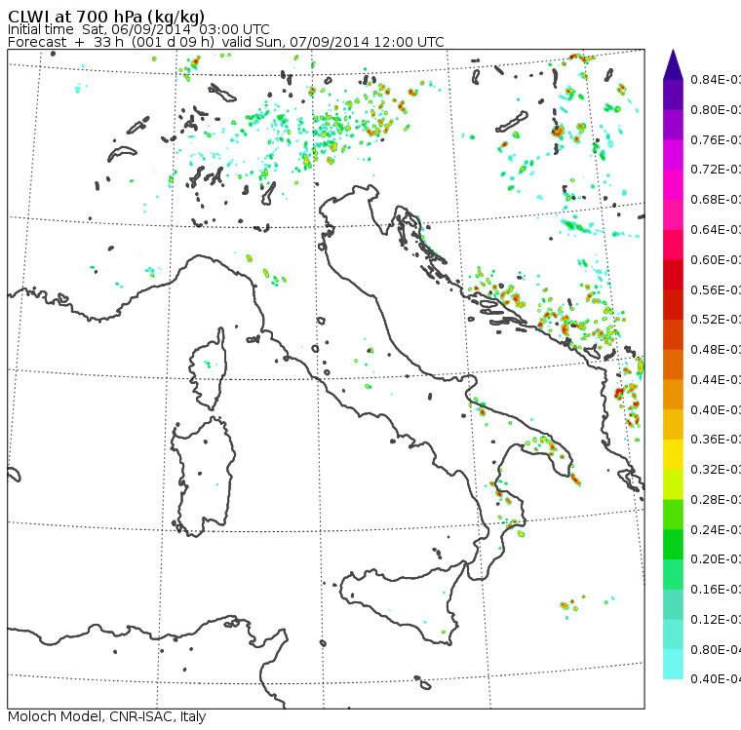Viewport: 741px width, 730px height.
Task: Click the "Forecast + 33 h" valid-time line
Action: tap(226, 43)
